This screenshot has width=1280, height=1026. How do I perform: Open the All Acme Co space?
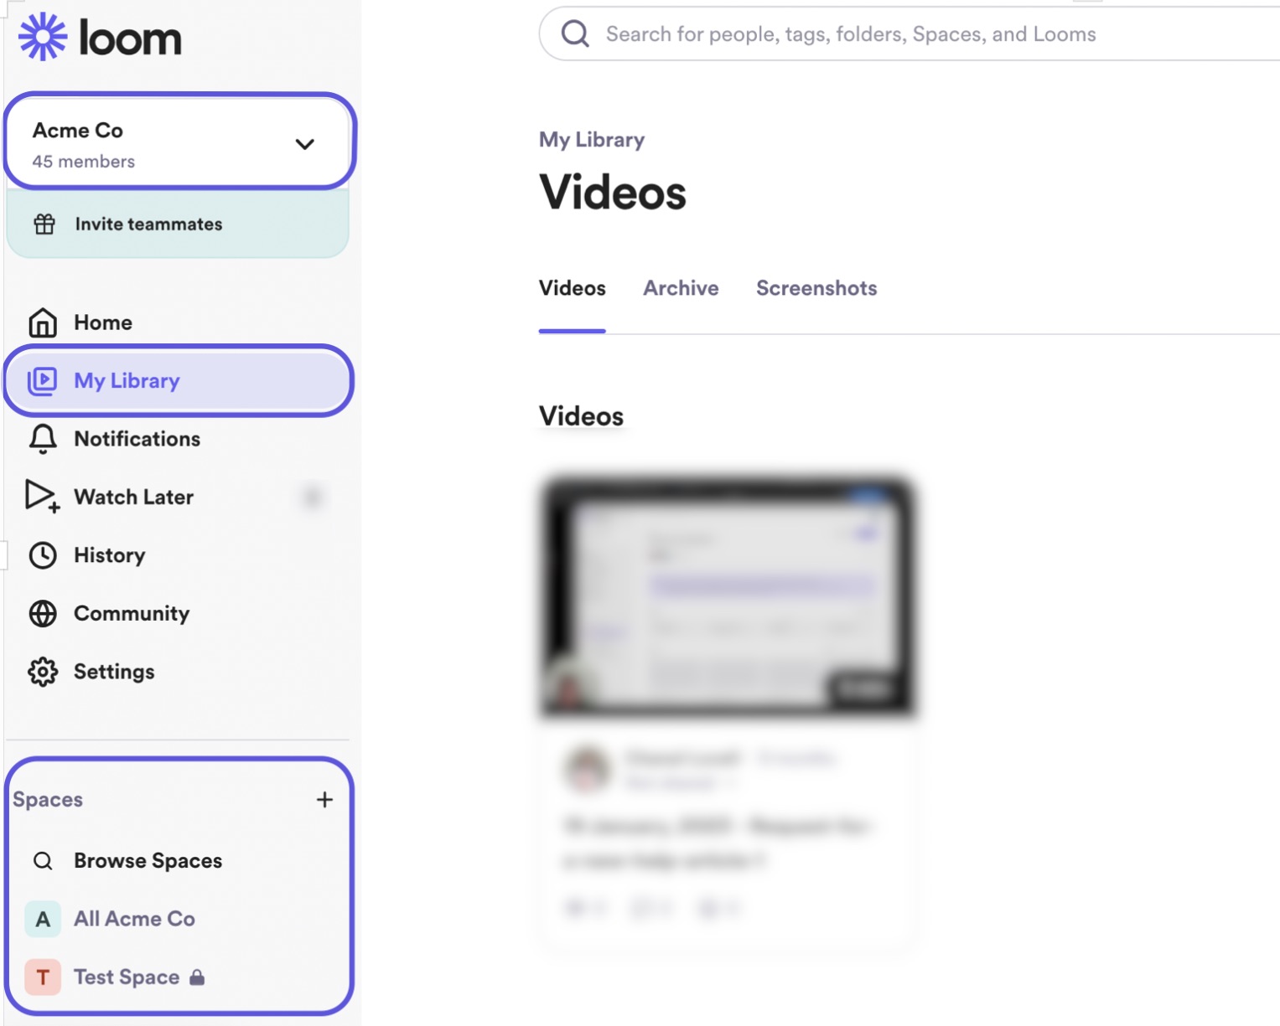pyautogui.click(x=134, y=919)
